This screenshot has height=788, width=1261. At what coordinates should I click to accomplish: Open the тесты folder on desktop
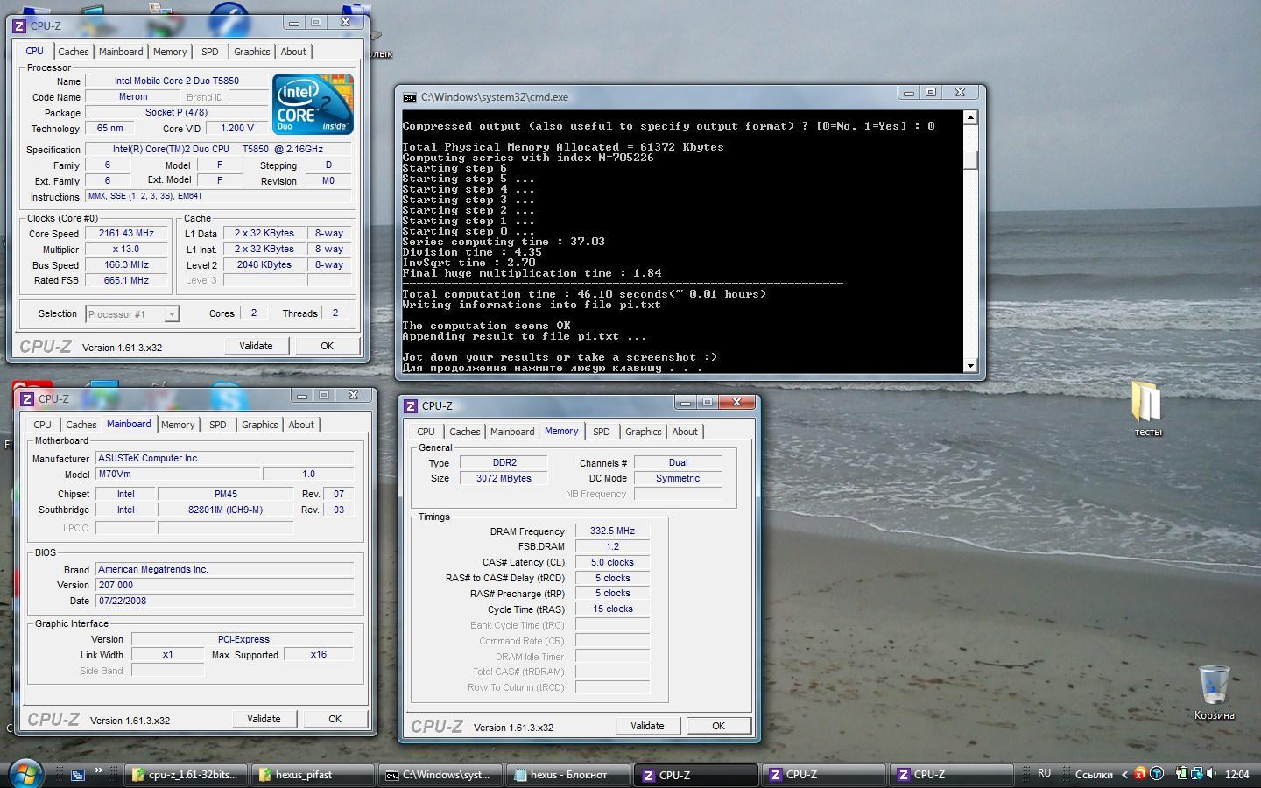1147,409
